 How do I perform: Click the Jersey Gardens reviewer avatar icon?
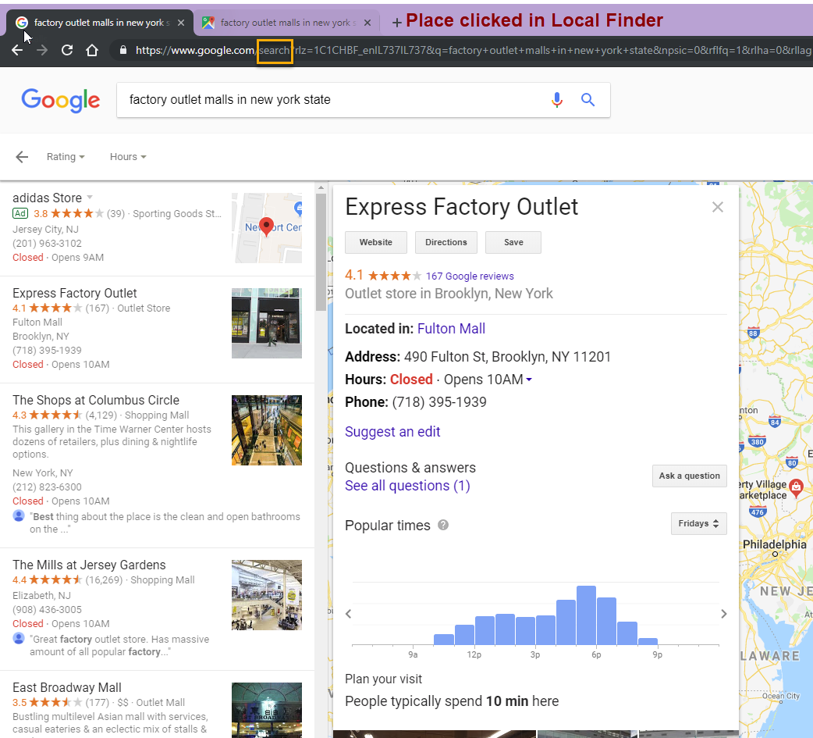coord(19,638)
